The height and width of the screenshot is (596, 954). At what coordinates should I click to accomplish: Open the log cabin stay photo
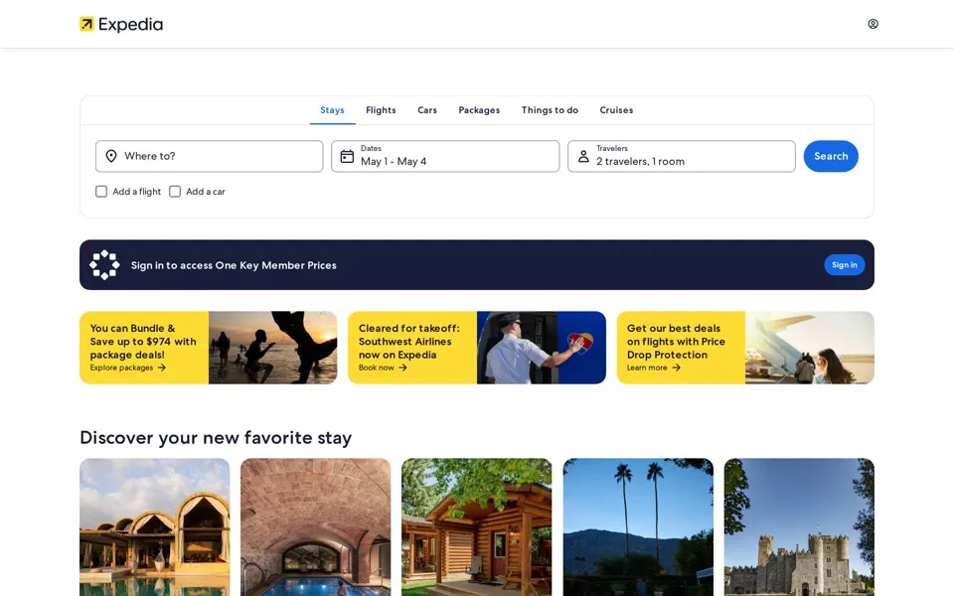(x=476, y=527)
